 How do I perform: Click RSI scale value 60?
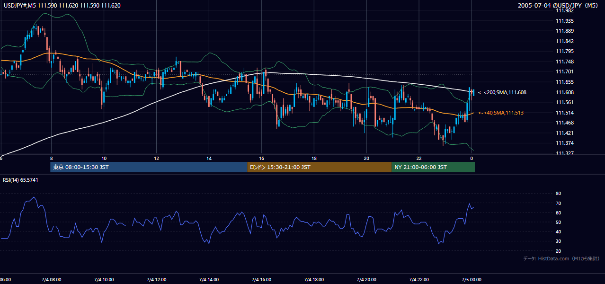click(x=558, y=213)
